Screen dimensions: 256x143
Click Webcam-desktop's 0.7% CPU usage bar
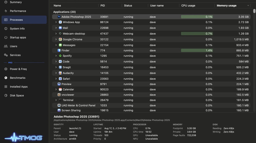pos(197,34)
